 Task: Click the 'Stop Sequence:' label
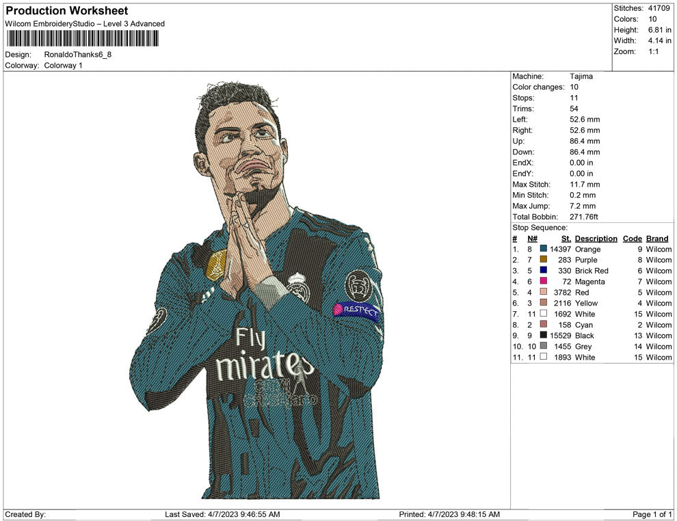tap(540, 228)
